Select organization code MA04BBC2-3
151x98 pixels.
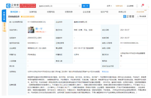[x=33, y=43]
